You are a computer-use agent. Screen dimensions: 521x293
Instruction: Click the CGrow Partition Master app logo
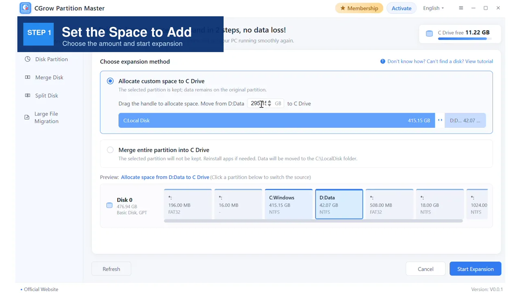(25, 8)
